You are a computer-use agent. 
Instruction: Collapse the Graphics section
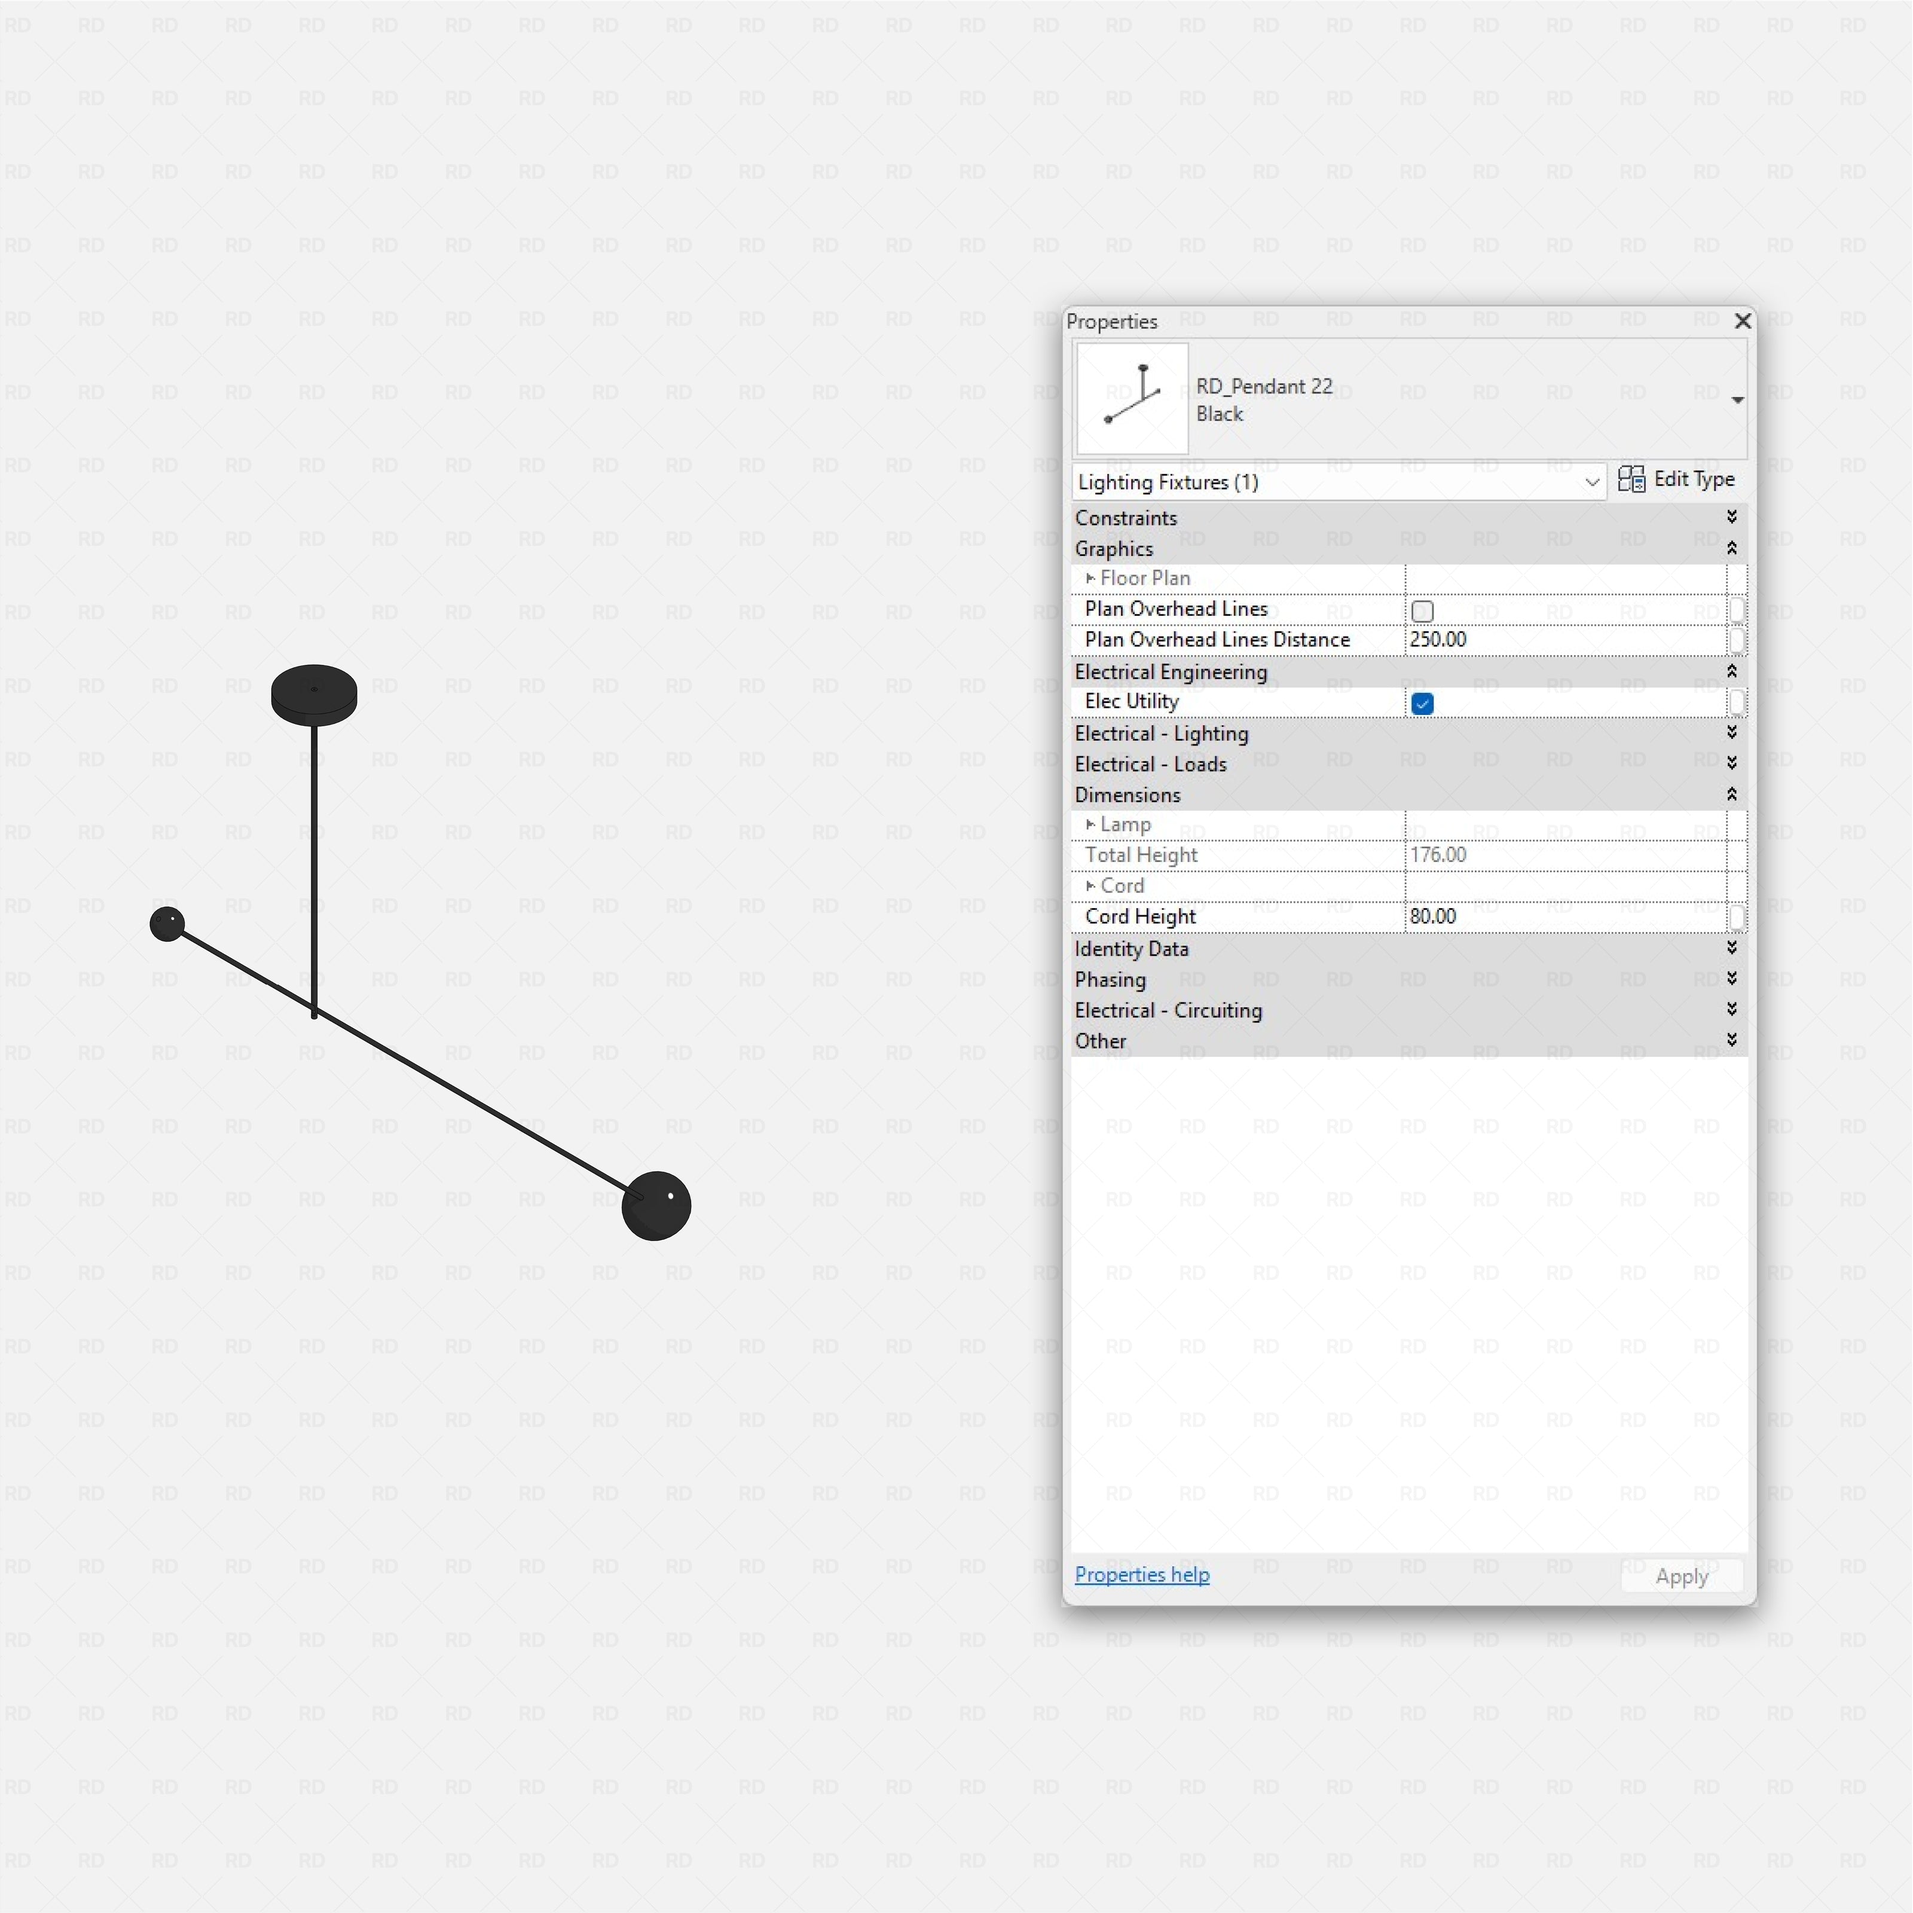click(1731, 548)
